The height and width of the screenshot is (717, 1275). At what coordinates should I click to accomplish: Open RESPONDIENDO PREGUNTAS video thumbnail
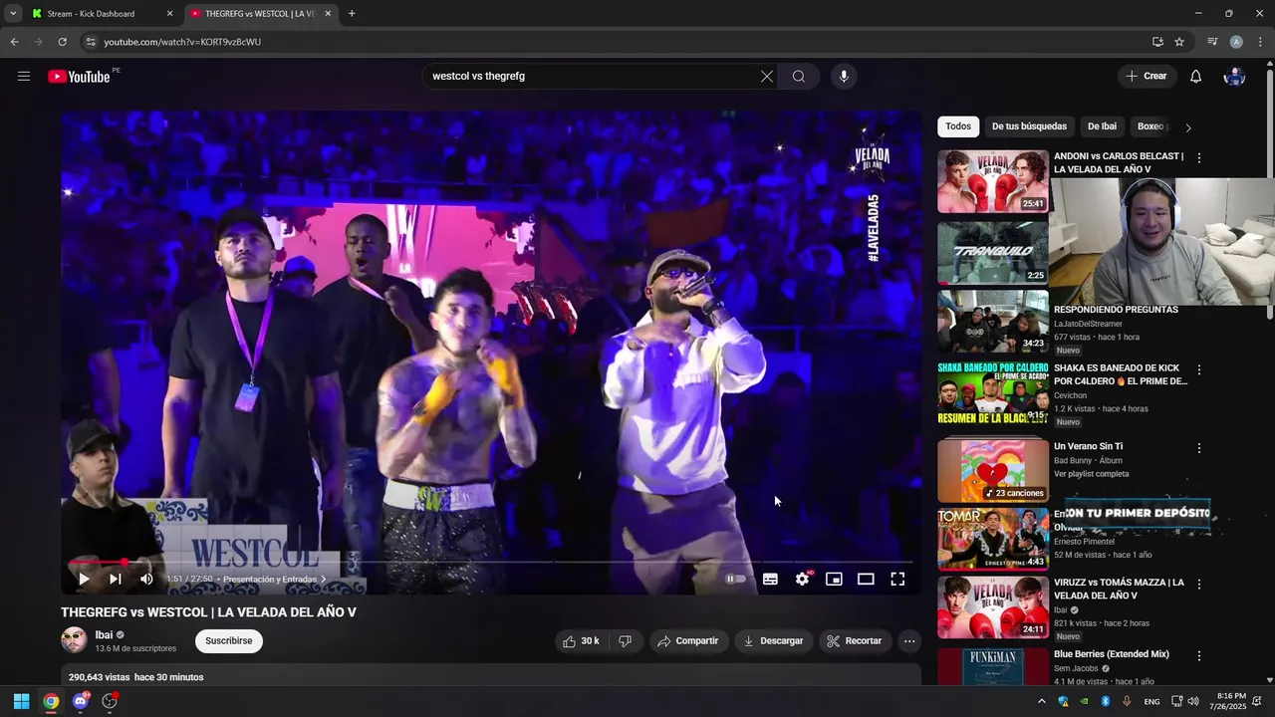click(x=993, y=322)
